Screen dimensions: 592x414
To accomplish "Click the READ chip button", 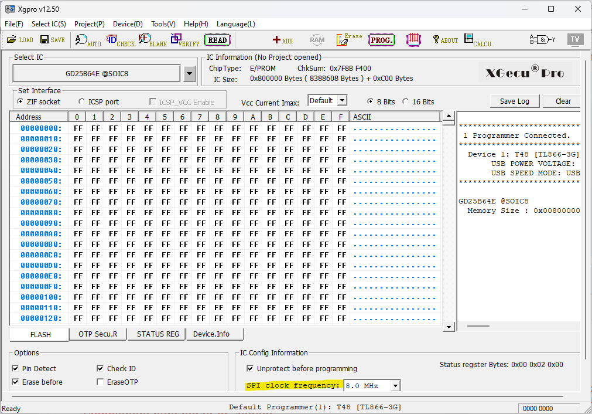I will click(217, 40).
